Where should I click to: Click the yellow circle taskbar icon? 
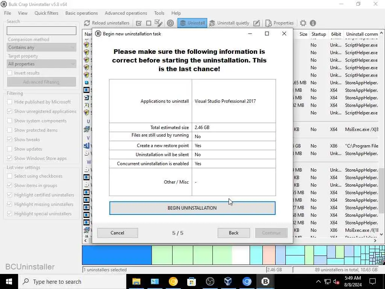pos(173,281)
